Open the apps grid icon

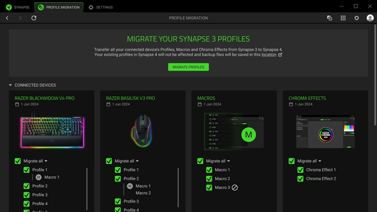coord(343,18)
